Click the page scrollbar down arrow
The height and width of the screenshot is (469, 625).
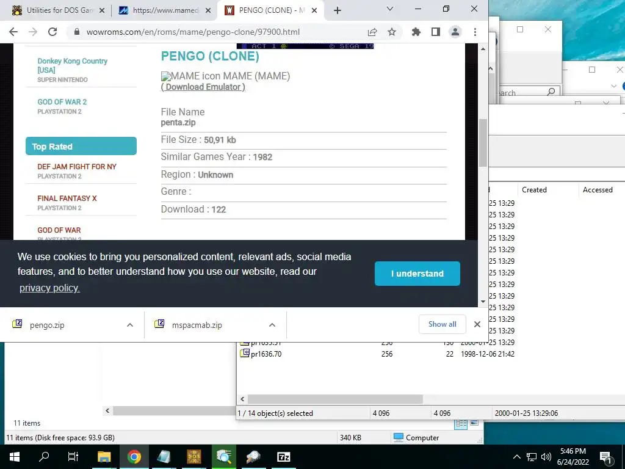click(x=483, y=302)
